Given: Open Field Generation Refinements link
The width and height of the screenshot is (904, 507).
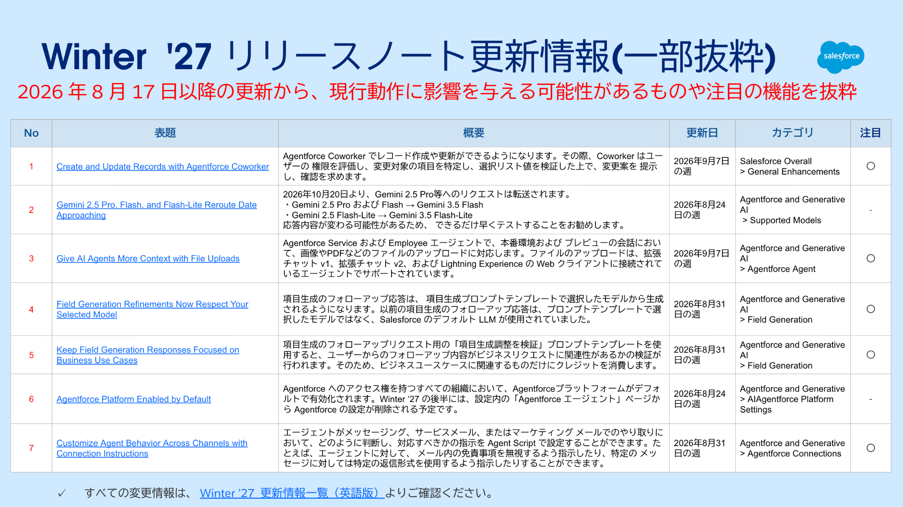Looking at the screenshot, I should tap(152, 309).
